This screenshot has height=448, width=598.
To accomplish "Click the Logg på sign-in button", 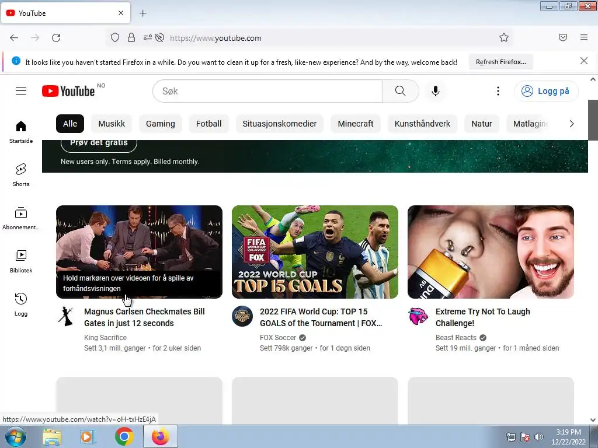I will (x=547, y=91).
